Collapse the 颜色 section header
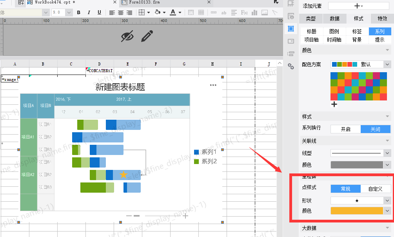This screenshot has width=394, height=237. [346, 50]
